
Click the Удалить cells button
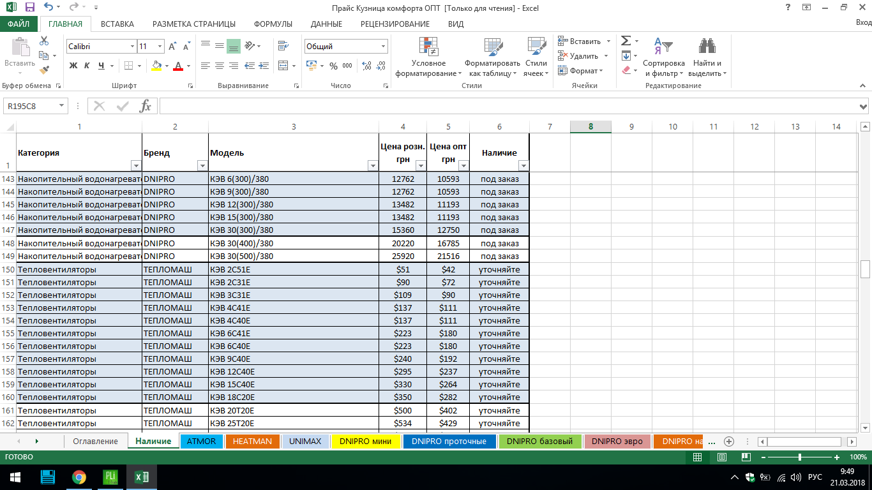coord(578,56)
